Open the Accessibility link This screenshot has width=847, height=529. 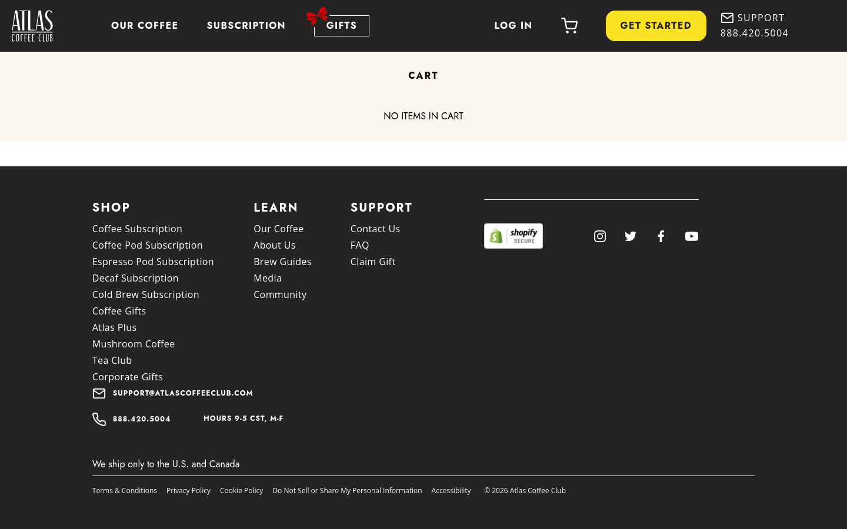pos(451,491)
